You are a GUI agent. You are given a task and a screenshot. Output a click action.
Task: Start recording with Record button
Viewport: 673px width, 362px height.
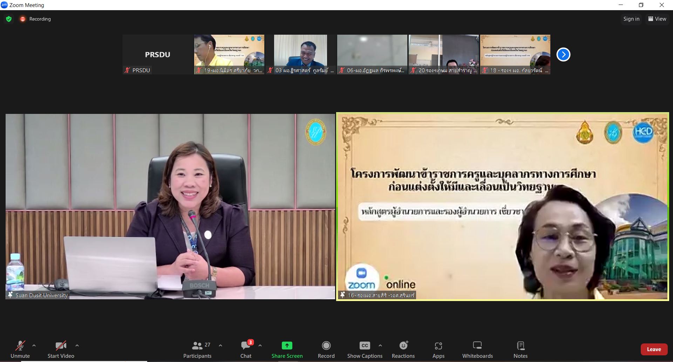tap(326, 350)
